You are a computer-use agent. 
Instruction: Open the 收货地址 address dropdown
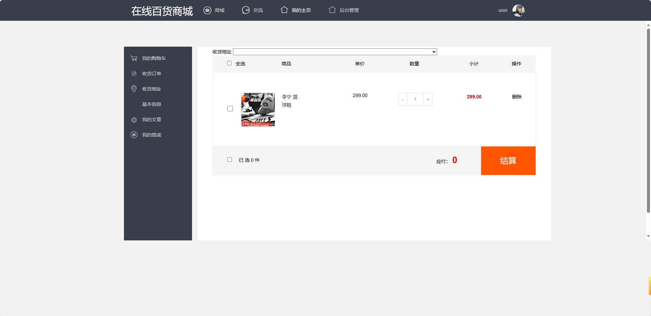[335, 51]
